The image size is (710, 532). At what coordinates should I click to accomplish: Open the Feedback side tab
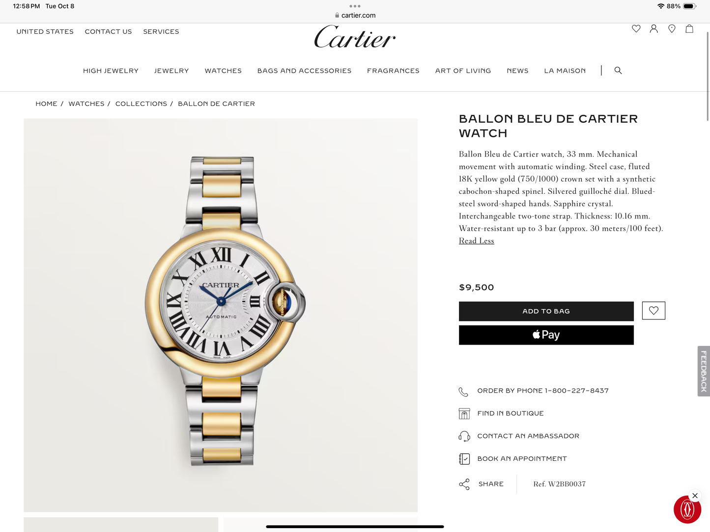(x=704, y=371)
